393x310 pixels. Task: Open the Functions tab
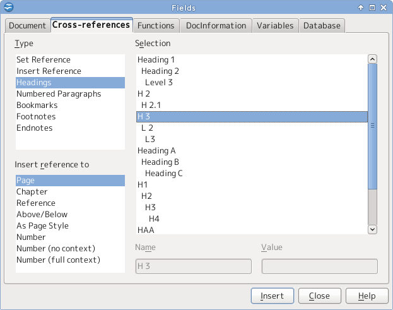[x=156, y=26]
